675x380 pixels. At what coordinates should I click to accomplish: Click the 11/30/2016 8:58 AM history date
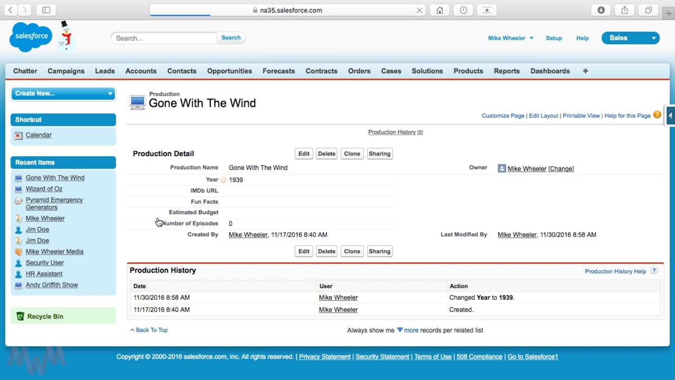(161, 298)
